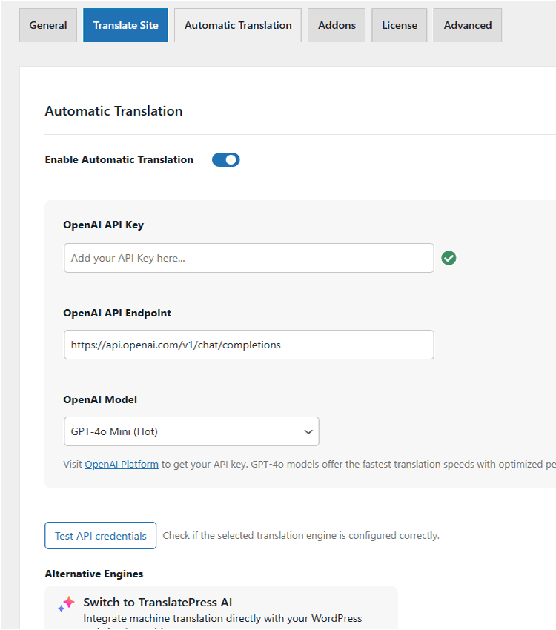Image resolution: width=556 pixels, height=630 pixels.
Task: Switch to the Advanced tab
Action: point(468,25)
